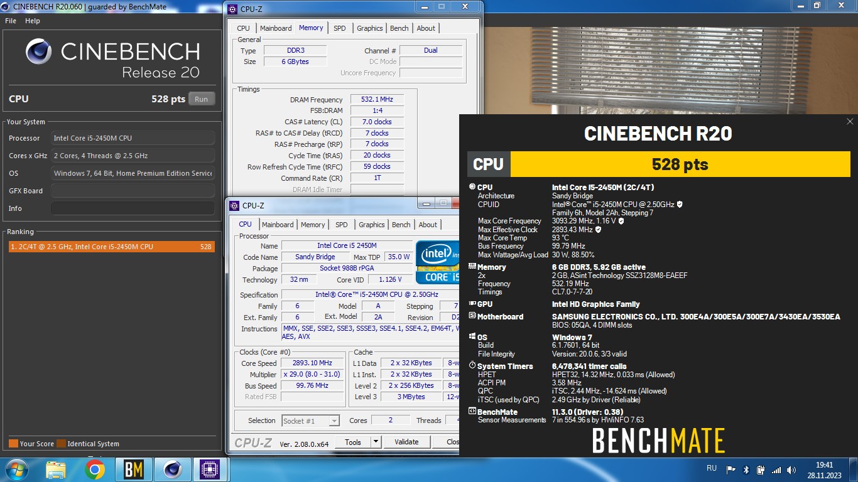Click the empty GFX Board field
Image resolution: width=858 pixels, height=482 pixels.
(x=133, y=191)
